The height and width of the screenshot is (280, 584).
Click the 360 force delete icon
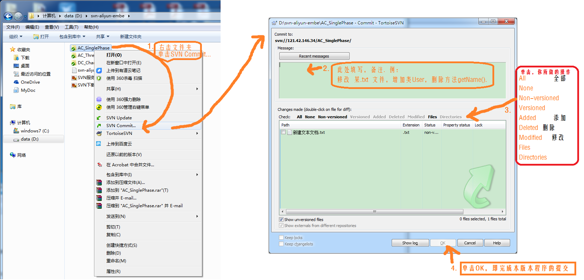(99, 99)
